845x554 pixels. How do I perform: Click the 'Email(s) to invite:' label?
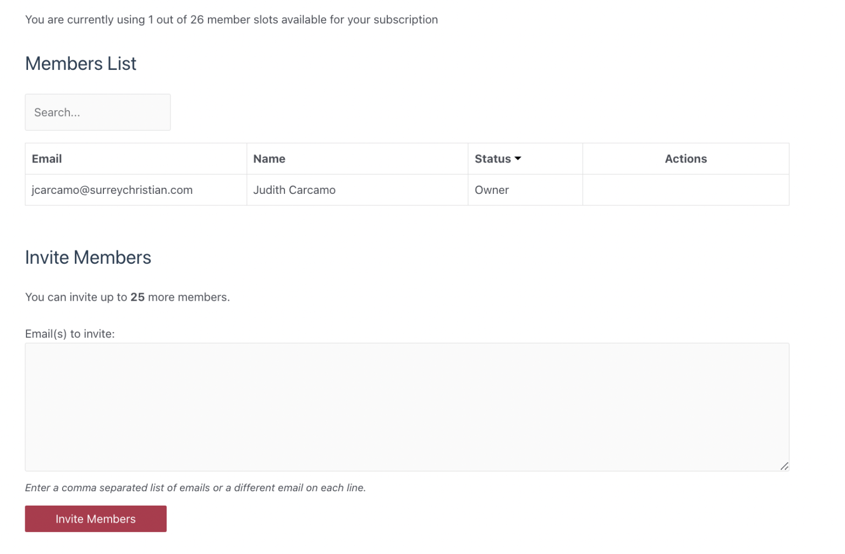(x=70, y=333)
